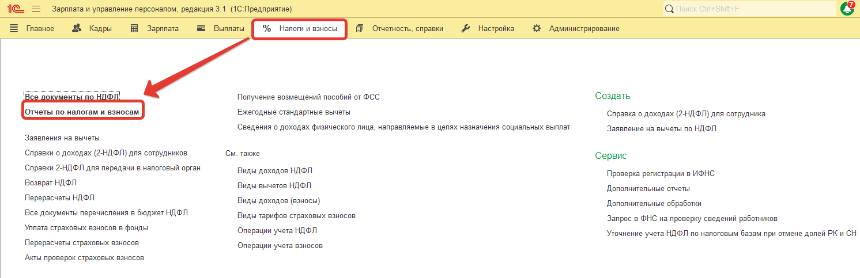Open the Кадры section

(x=92, y=28)
